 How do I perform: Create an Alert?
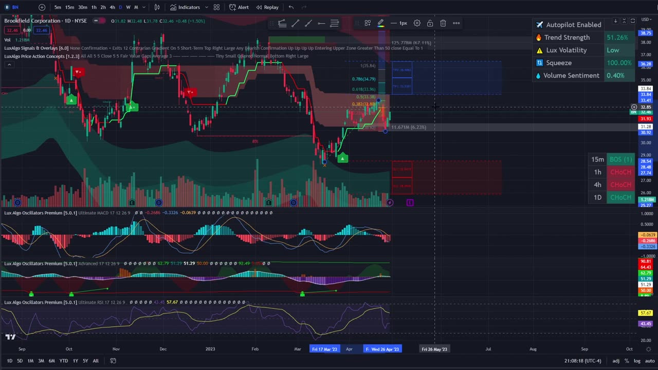pyautogui.click(x=239, y=7)
